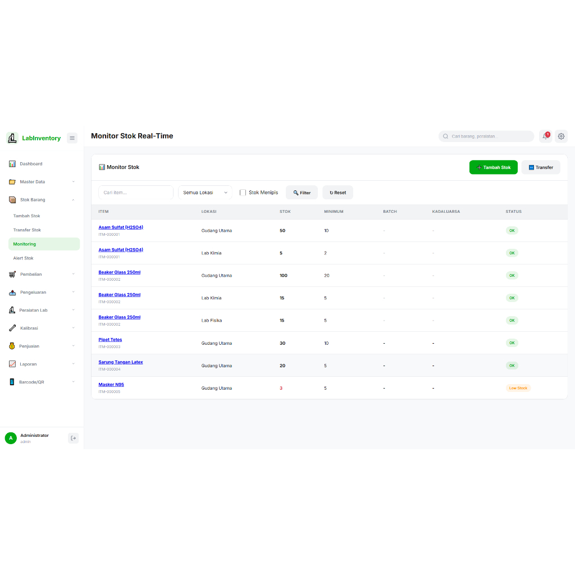Click the Monitor Stok heading chart icon
This screenshot has height=575, width=575.
click(x=102, y=167)
